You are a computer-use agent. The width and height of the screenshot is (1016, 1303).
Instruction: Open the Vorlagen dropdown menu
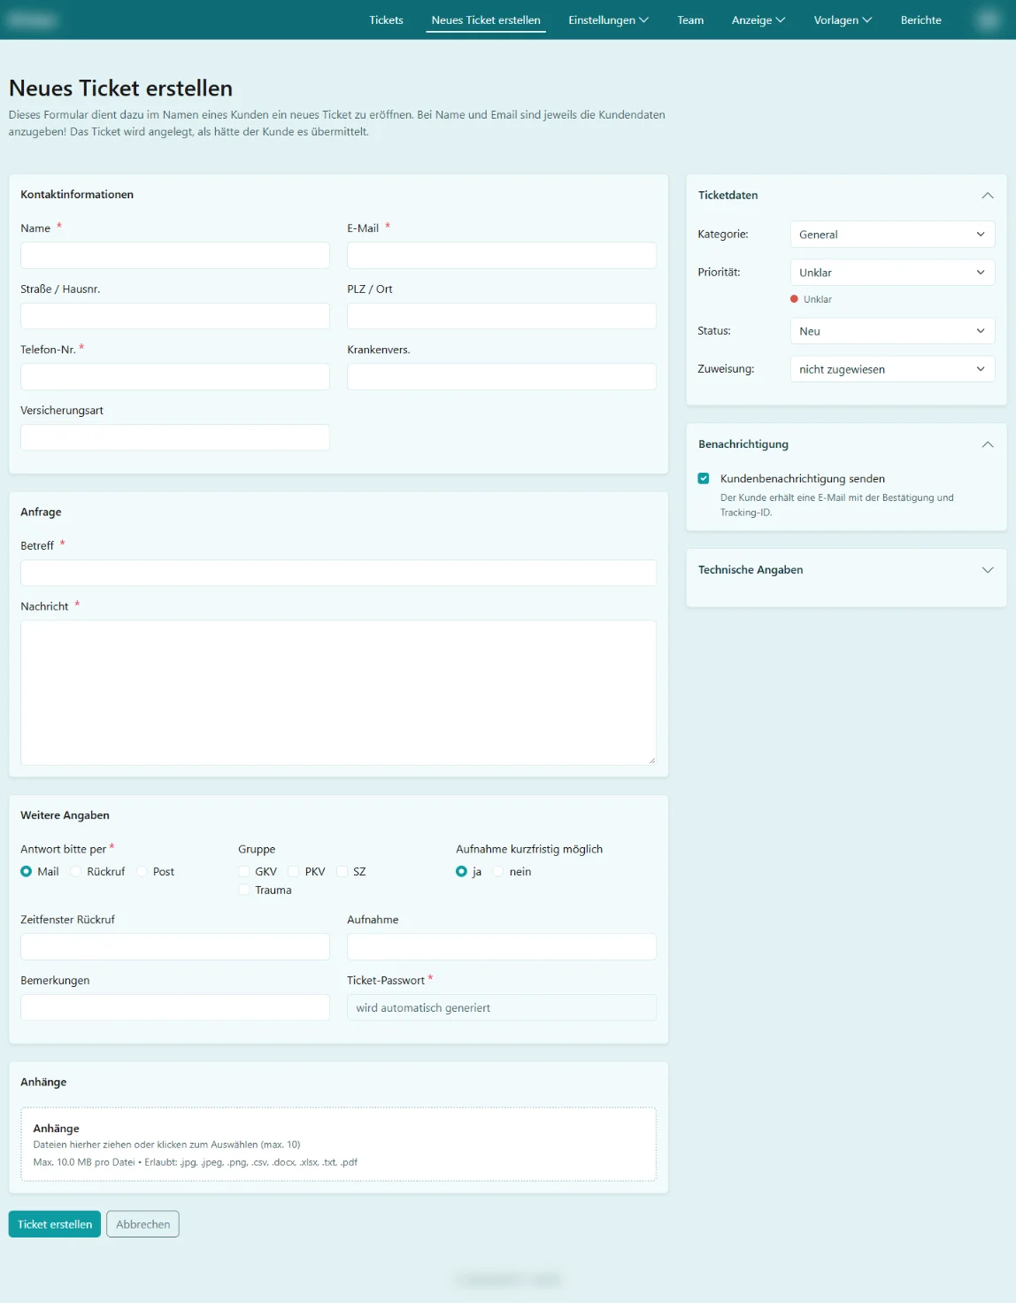(843, 19)
